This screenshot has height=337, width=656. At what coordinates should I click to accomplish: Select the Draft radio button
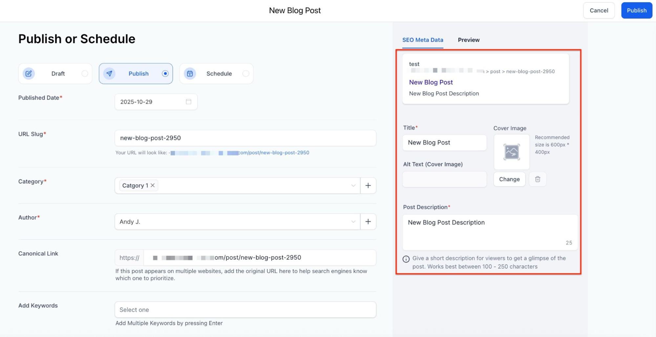[x=85, y=74]
